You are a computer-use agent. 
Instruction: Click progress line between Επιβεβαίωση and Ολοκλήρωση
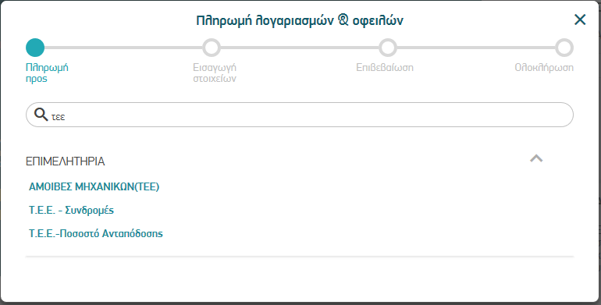pos(476,48)
